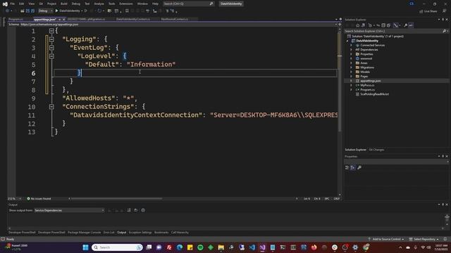Open the Call Hierarchy tab
The image size is (451, 253).
coord(180,233)
